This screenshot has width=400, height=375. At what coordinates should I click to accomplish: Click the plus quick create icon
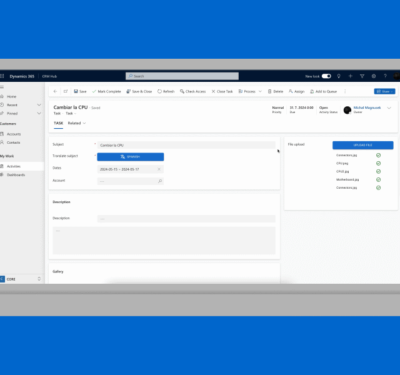point(350,76)
